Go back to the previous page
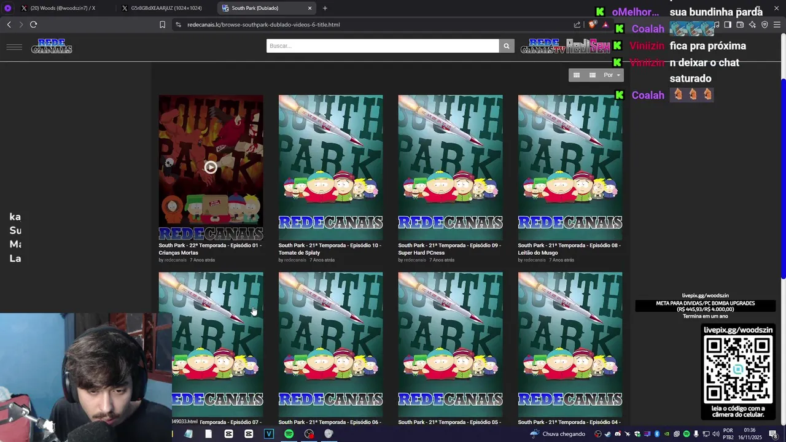Viewport: 786px width, 442px height. pyautogui.click(x=9, y=25)
